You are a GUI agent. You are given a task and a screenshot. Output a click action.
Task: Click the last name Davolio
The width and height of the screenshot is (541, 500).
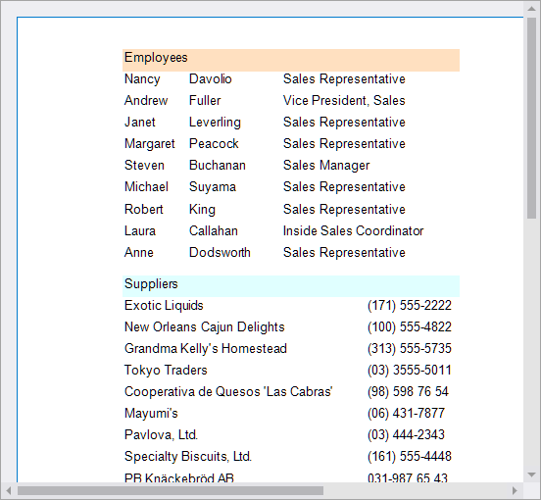(210, 79)
